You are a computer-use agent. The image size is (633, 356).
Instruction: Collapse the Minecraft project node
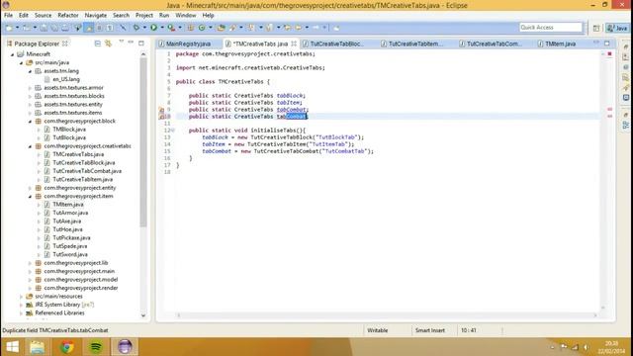click(13, 54)
